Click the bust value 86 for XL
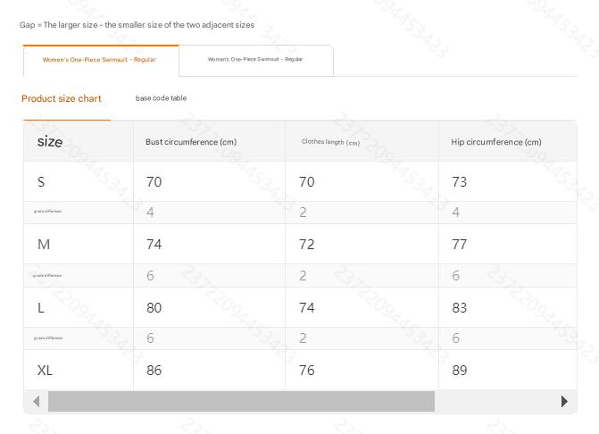Viewport: 599px width, 434px height. click(154, 370)
